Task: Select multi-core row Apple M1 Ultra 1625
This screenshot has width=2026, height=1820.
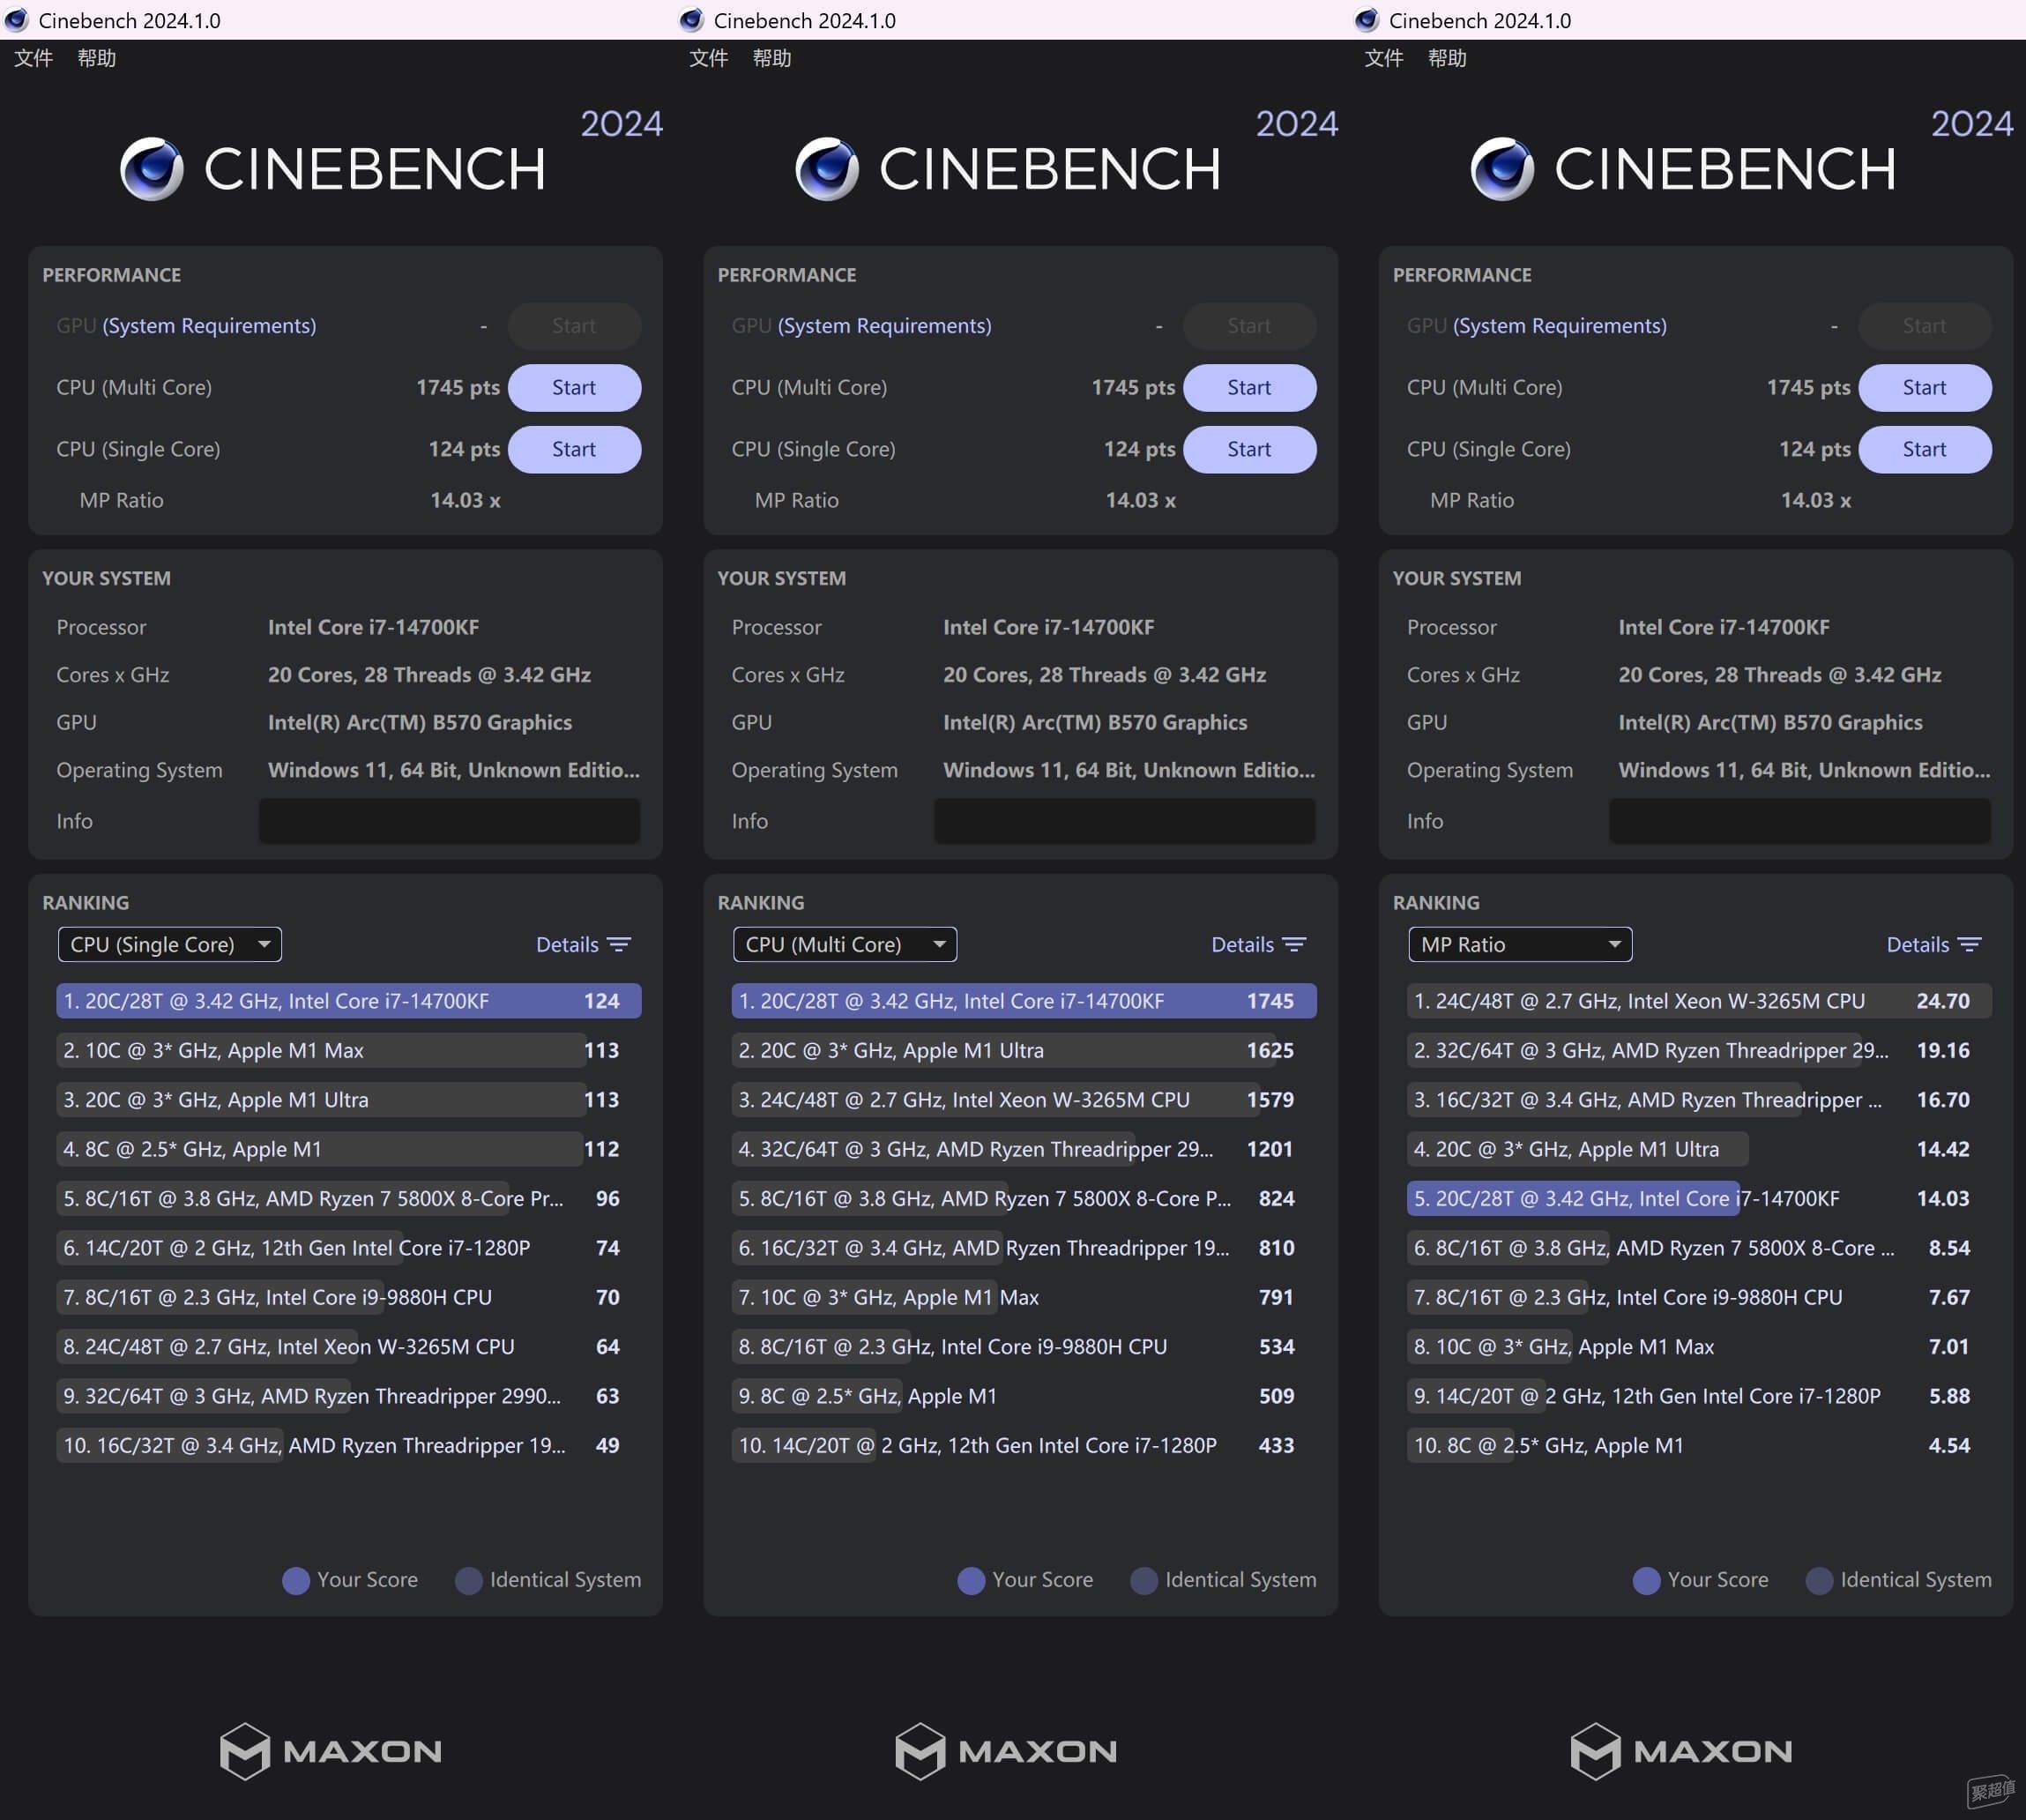Action: coord(1023,1051)
